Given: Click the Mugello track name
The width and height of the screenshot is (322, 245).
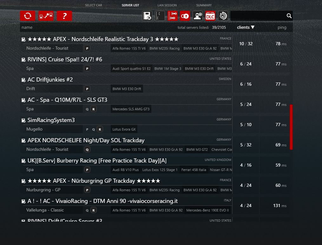Looking at the screenshot, I should click(x=34, y=129).
